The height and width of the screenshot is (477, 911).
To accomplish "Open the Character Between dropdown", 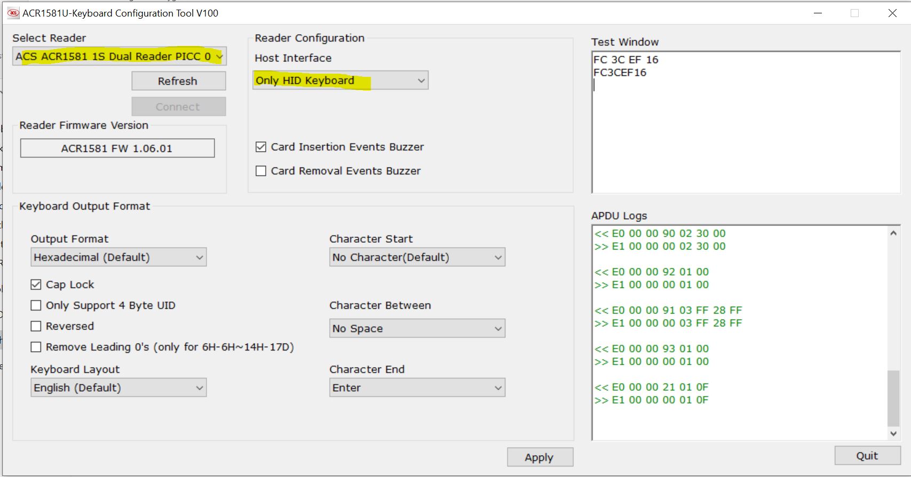I will coord(417,328).
